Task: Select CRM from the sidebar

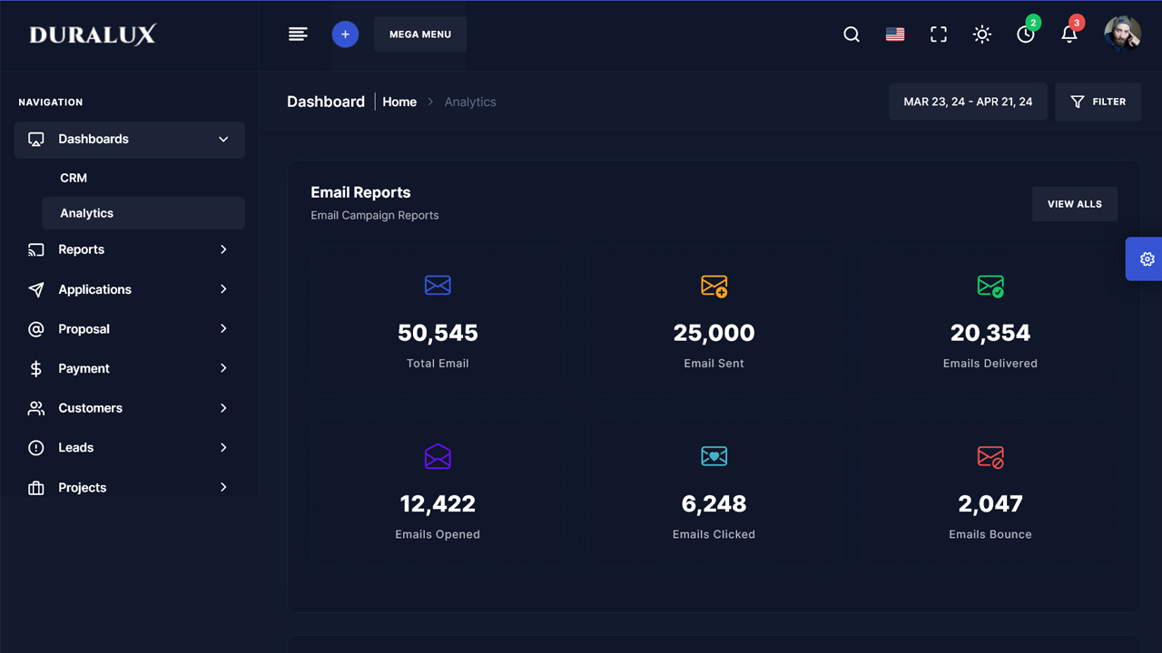Action: (74, 178)
